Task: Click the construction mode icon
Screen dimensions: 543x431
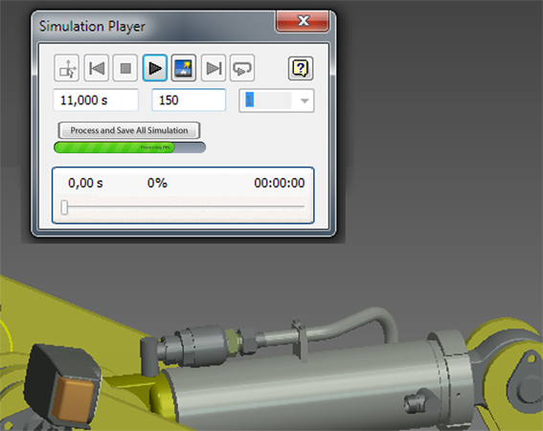Action: [67, 68]
